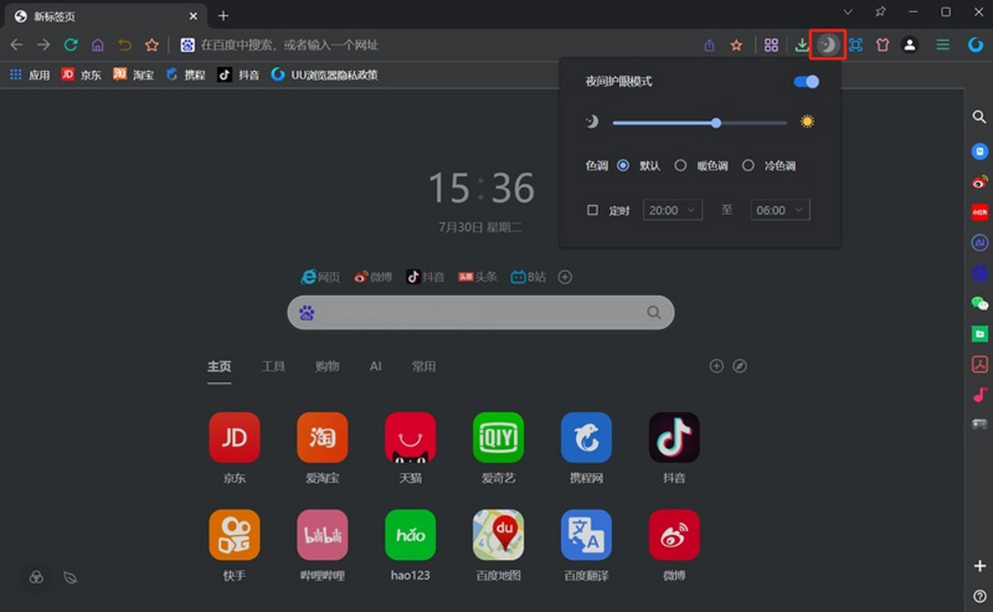Open the help question mark icon
Image resolution: width=993 pixels, height=612 pixels.
point(980,595)
